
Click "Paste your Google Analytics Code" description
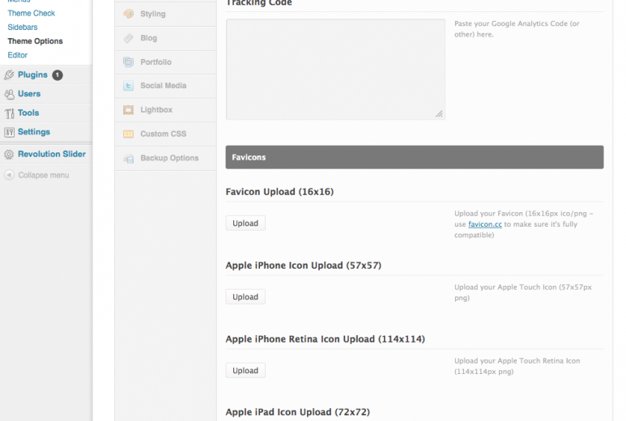coord(517,28)
